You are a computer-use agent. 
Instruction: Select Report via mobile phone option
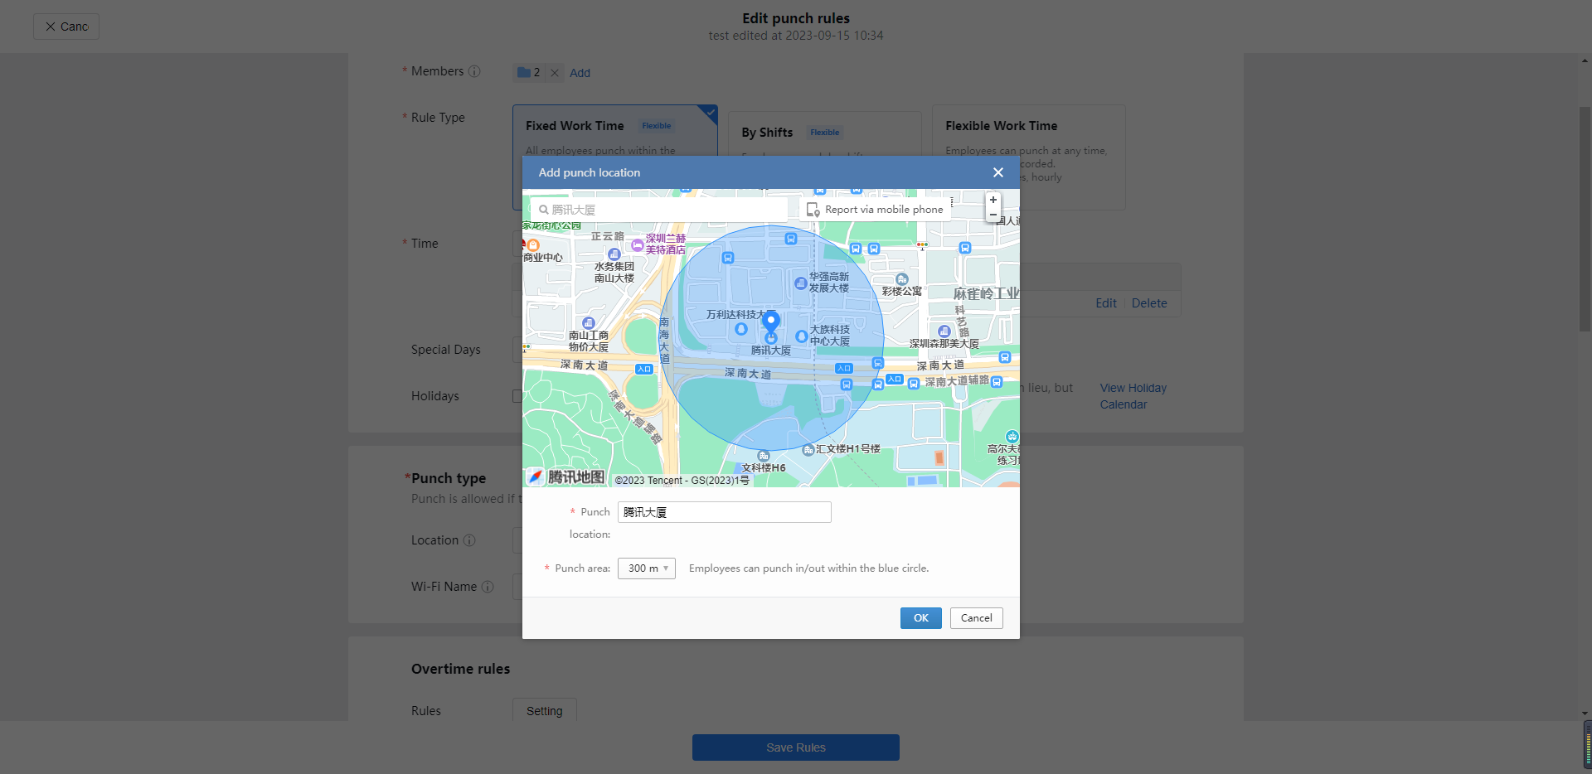coord(875,210)
